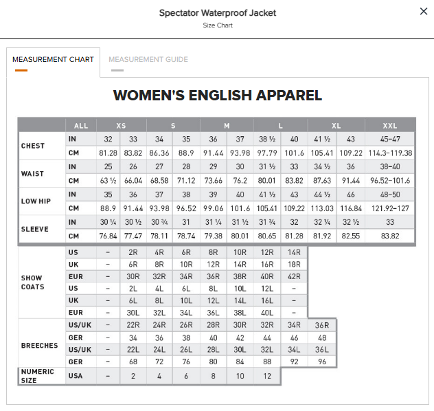Select the chest value 114.3–119.38

[x=390, y=153]
